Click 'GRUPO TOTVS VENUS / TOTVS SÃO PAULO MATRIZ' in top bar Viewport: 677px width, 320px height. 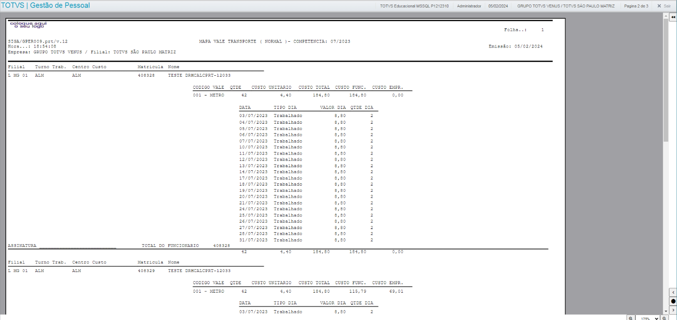click(566, 6)
